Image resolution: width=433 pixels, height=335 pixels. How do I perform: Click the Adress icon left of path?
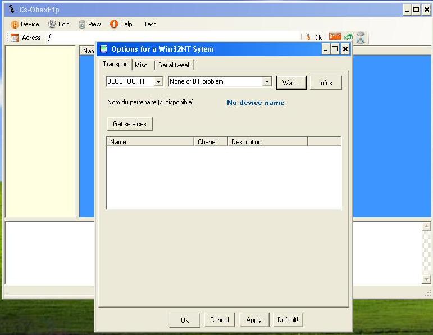[15, 38]
